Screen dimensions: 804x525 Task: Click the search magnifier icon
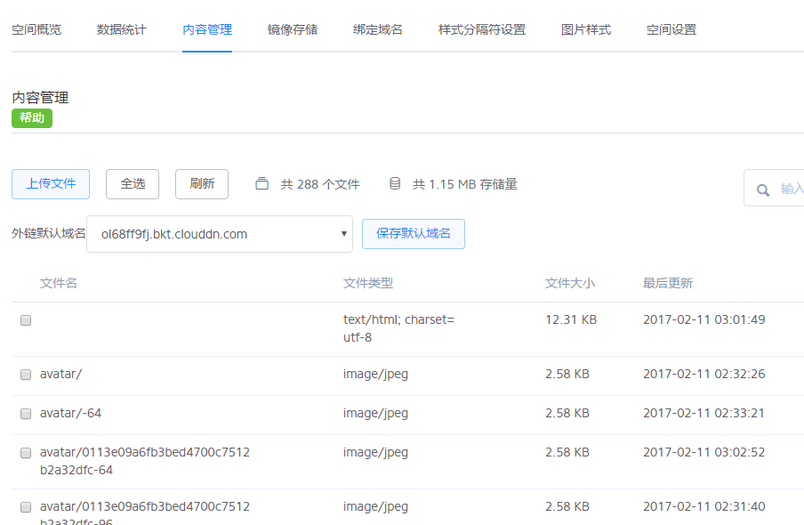[x=762, y=190]
